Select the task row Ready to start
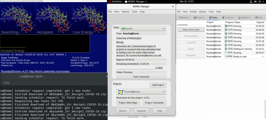The height and width of the screenshot is (120, 266). (235, 57)
